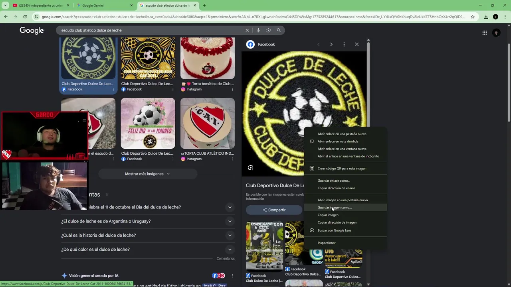Go to next image in preview panel
Image resolution: width=511 pixels, height=287 pixels.
331,44
